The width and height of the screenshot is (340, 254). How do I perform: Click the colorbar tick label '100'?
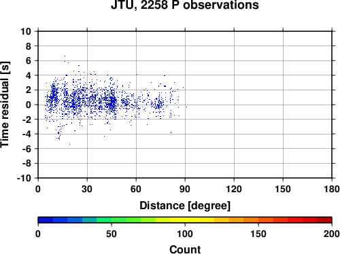point(185,234)
